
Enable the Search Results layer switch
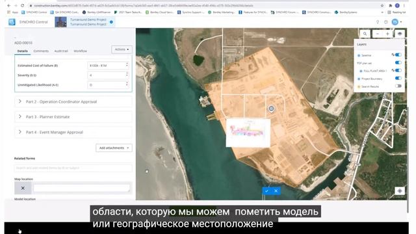click(398, 86)
